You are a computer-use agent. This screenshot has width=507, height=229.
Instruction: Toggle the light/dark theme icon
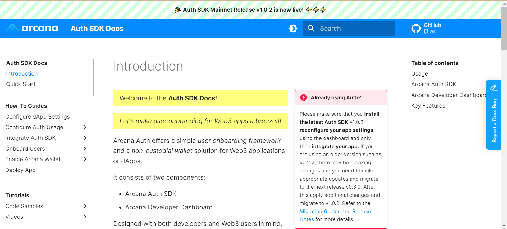click(293, 29)
